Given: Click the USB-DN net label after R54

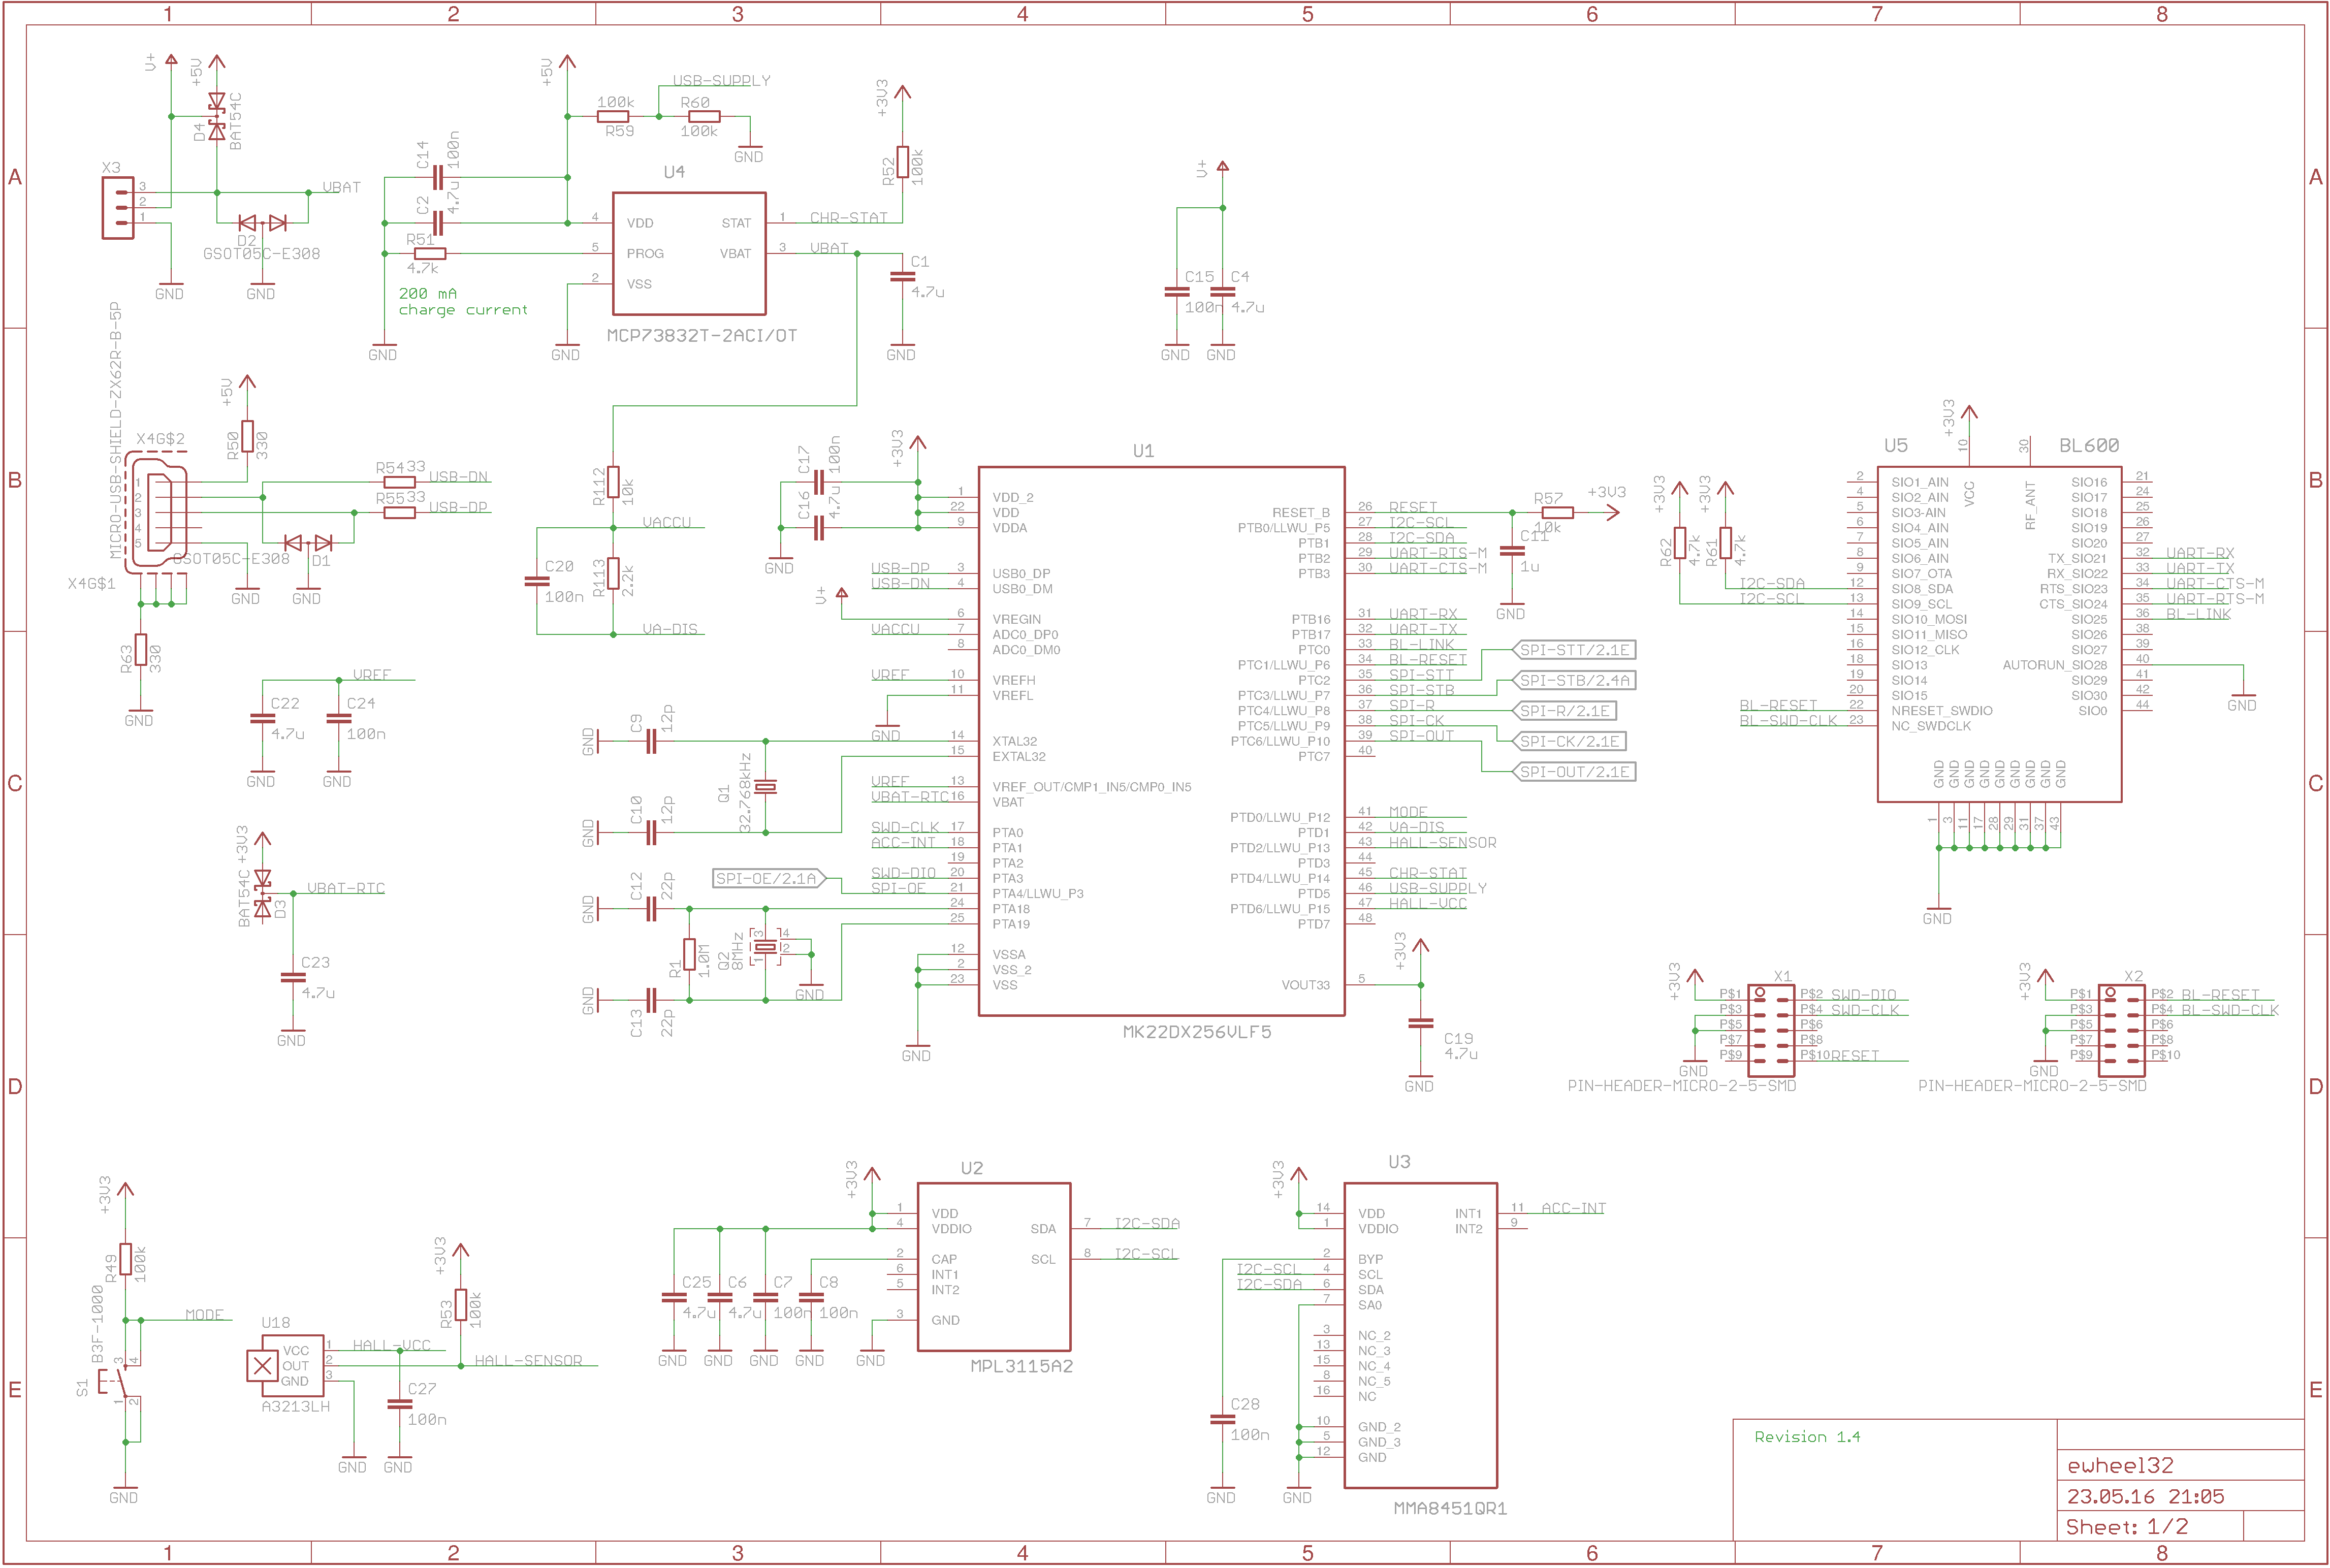Looking at the screenshot, I should click(458, 477).
